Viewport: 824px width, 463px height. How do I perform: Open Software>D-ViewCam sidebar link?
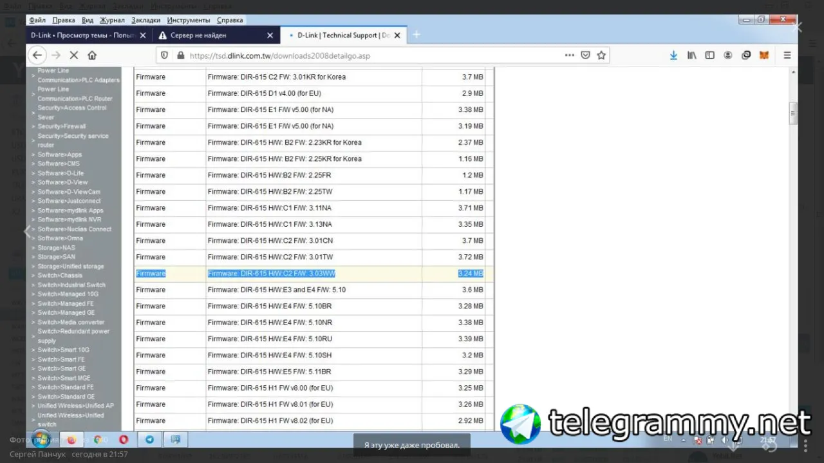click(x=69, y=192)
